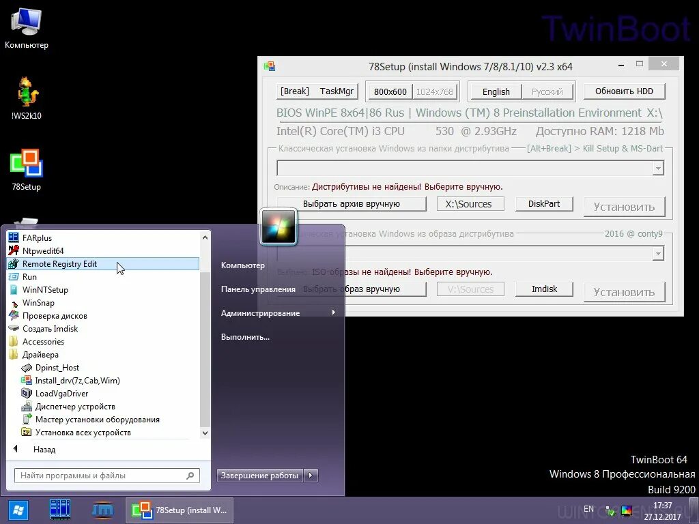699x524 pixels.
Task: Launch Imdisk from 78Setup window
Action: pos(544,289)
